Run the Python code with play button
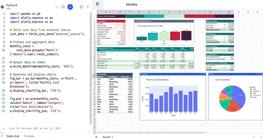 click(x=70, y=7)
